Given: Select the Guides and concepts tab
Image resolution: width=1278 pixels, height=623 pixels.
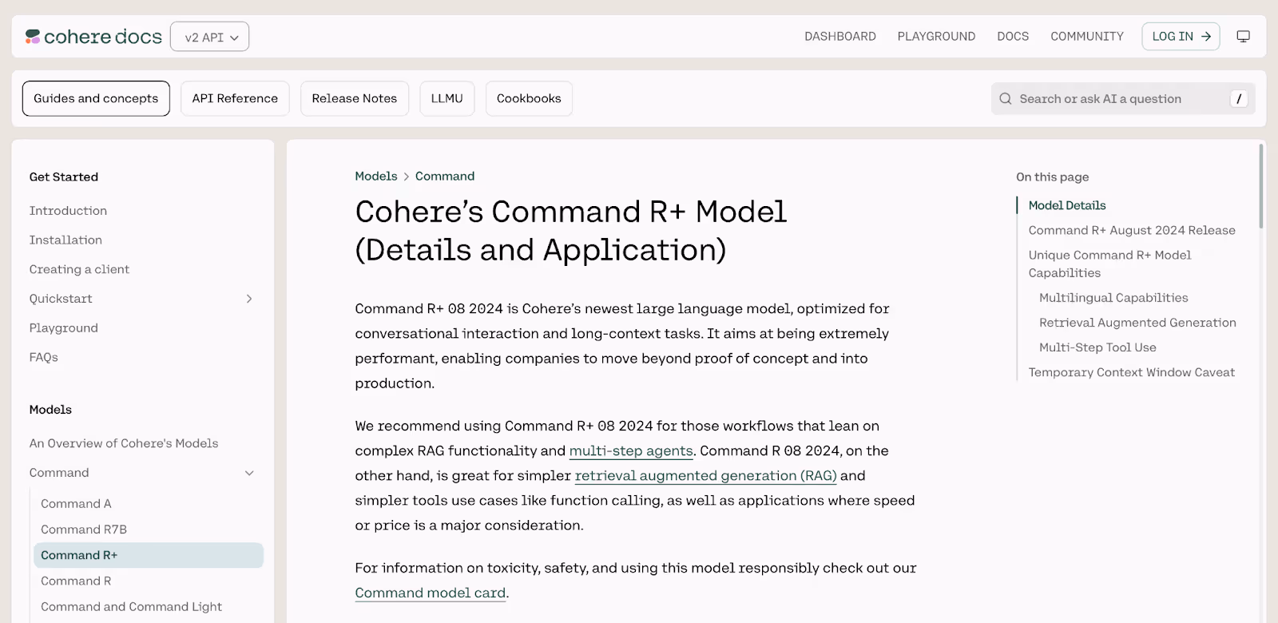Looking at the screenshot, I should (x=96, y=98).
